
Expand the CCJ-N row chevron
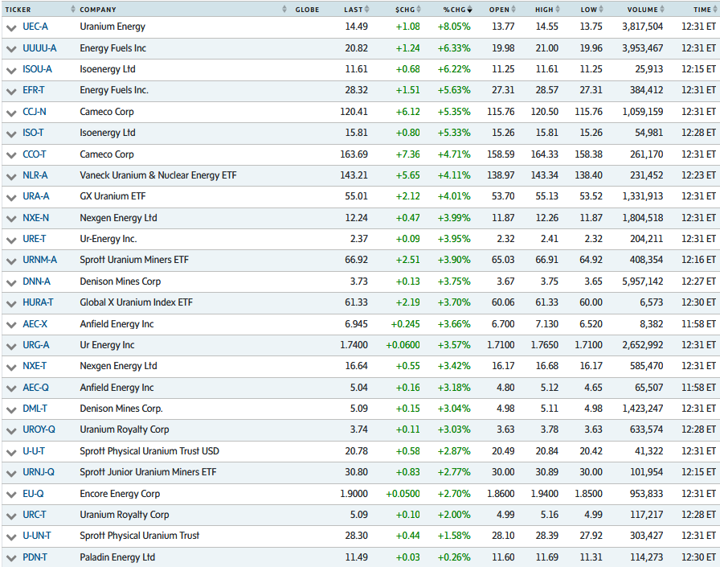(x=11, y=113)
